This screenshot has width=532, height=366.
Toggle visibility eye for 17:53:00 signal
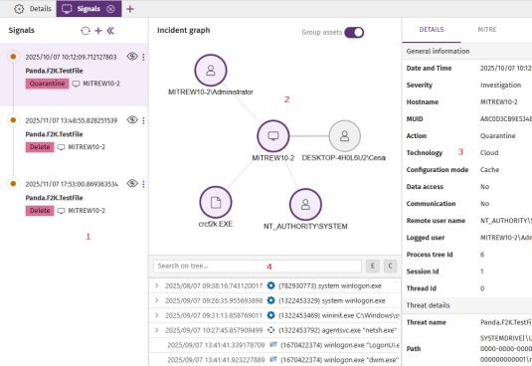132,184
